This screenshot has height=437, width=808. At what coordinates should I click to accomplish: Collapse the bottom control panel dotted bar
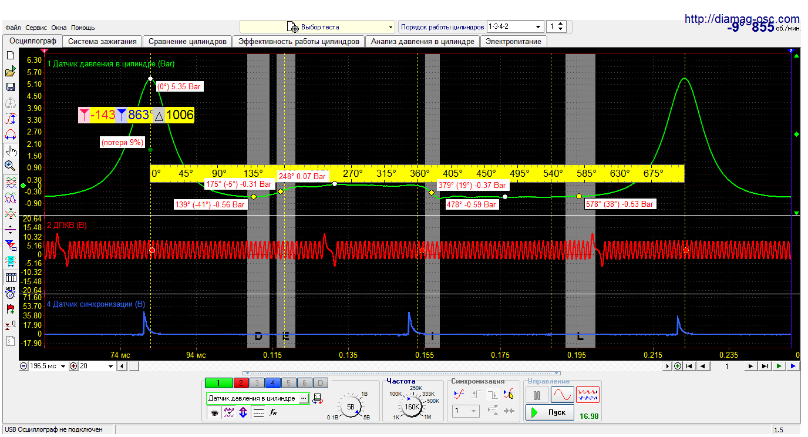point(403,373)
